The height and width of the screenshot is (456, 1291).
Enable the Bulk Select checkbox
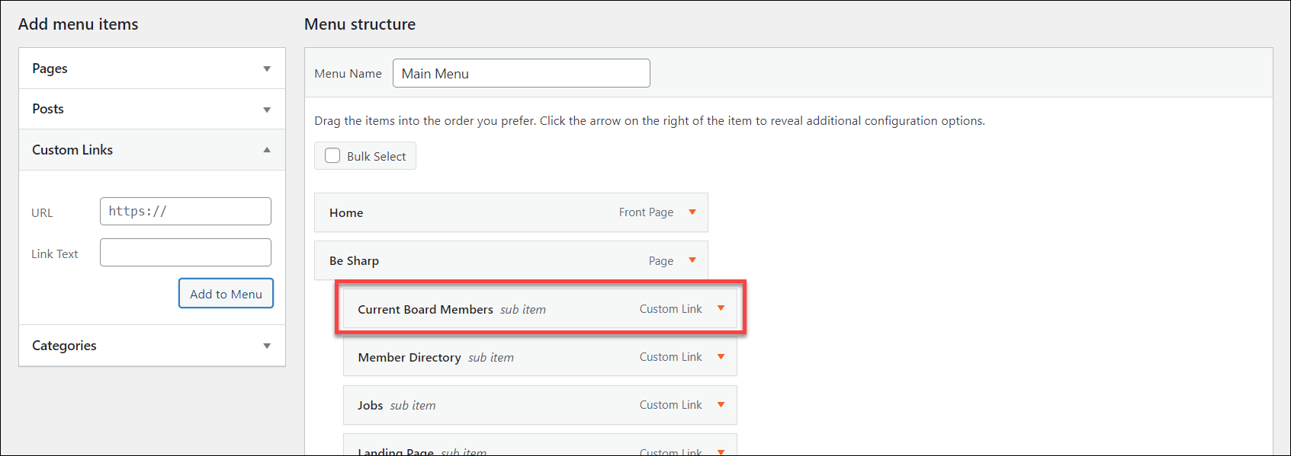pyautogui.click(x=332, y=156)
